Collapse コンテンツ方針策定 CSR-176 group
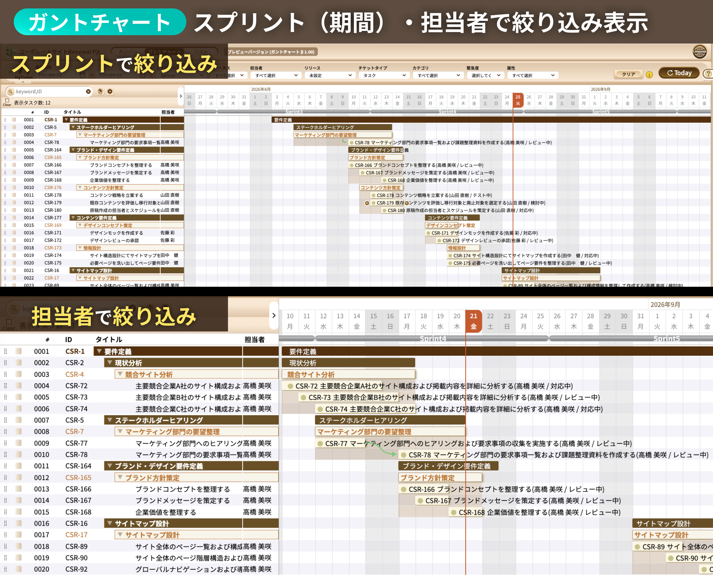Screen dimensions: 713x575 80,188
